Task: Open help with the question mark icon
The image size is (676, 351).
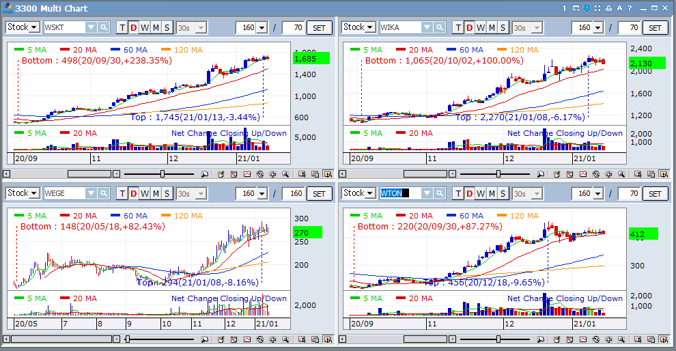Action: [630, 8]
